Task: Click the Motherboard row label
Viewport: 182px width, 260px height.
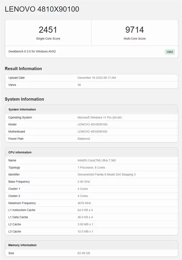Action: click(17, 132)
